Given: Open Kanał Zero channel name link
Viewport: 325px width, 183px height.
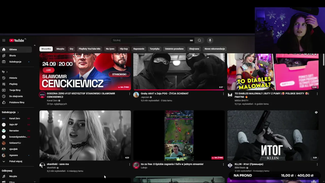Looking at the screenshot, I should [52, 101].
